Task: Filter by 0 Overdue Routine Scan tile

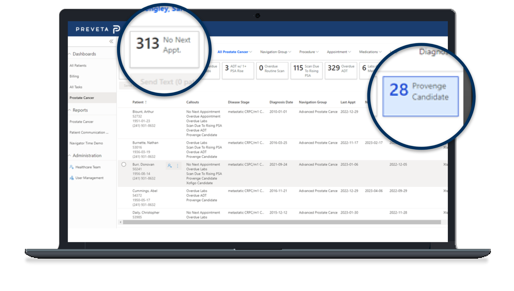Action: [272, 71]
